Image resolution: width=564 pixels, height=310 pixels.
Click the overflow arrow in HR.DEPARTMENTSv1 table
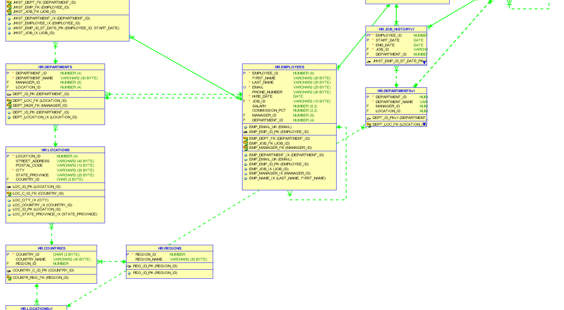click(x=425, y=124)
